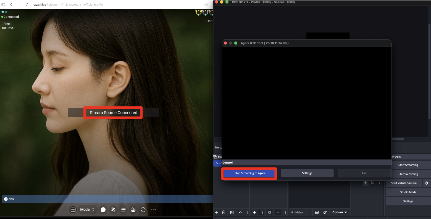This screenshot has width=431, height=219.
Task: Open the three-dots more menu in the stream toolbar
Action: (x=153, y=210)
